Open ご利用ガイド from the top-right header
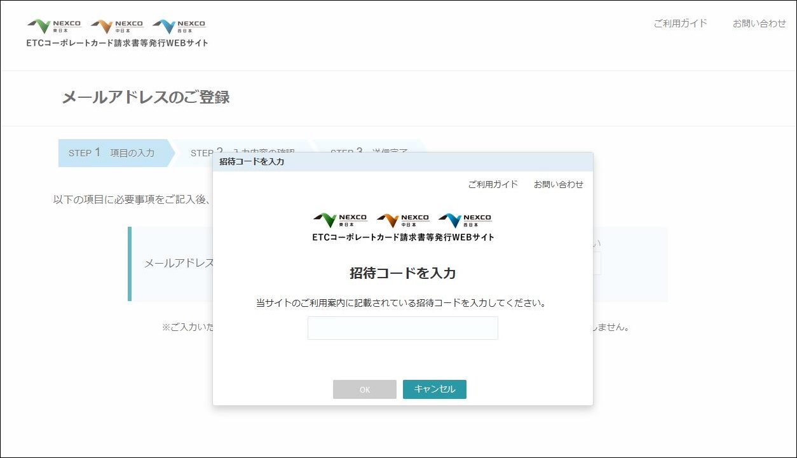Viewport: 797px width, 458px height. [x=680, y=23]
